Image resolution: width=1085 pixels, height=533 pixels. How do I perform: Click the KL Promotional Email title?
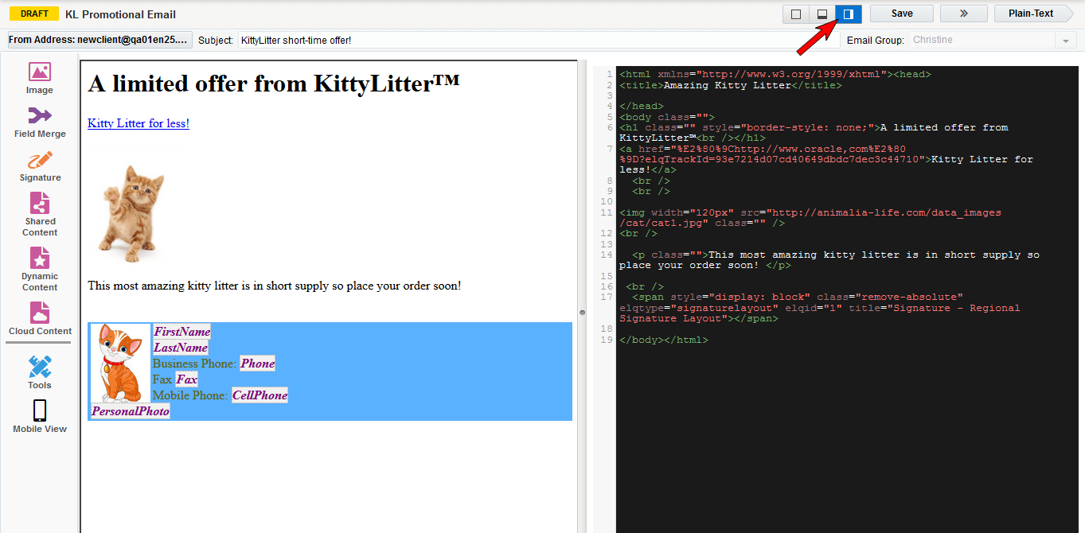click(x=121, y=14)
